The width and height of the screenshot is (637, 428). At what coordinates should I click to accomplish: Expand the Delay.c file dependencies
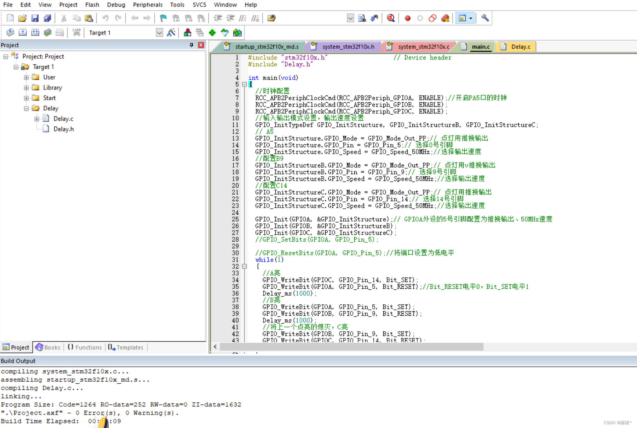(37, 119)
